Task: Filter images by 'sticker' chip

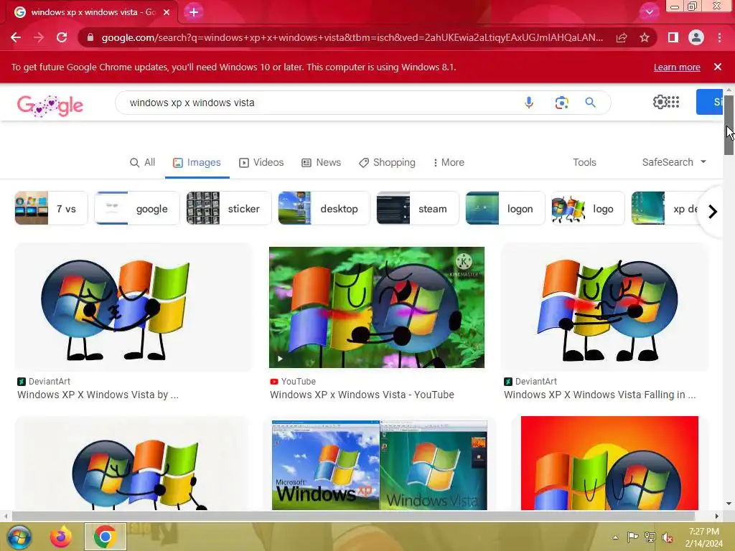Action: (x=229, y=209)
